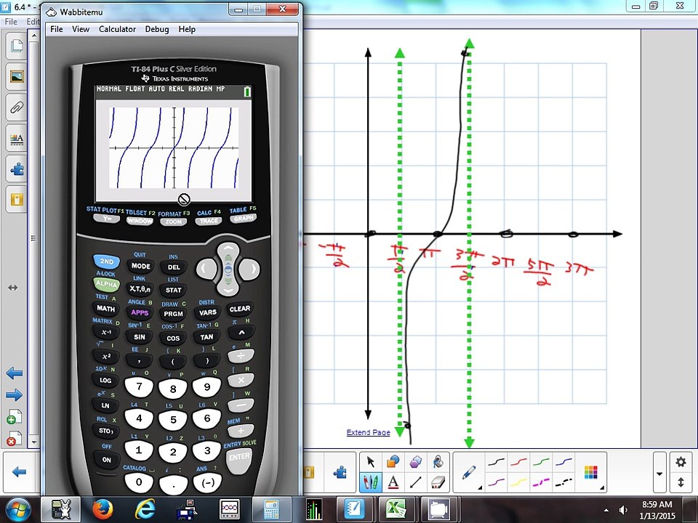
Task: Choose the Pens tool
Action: pyautogui.click(x=370, y=482)
